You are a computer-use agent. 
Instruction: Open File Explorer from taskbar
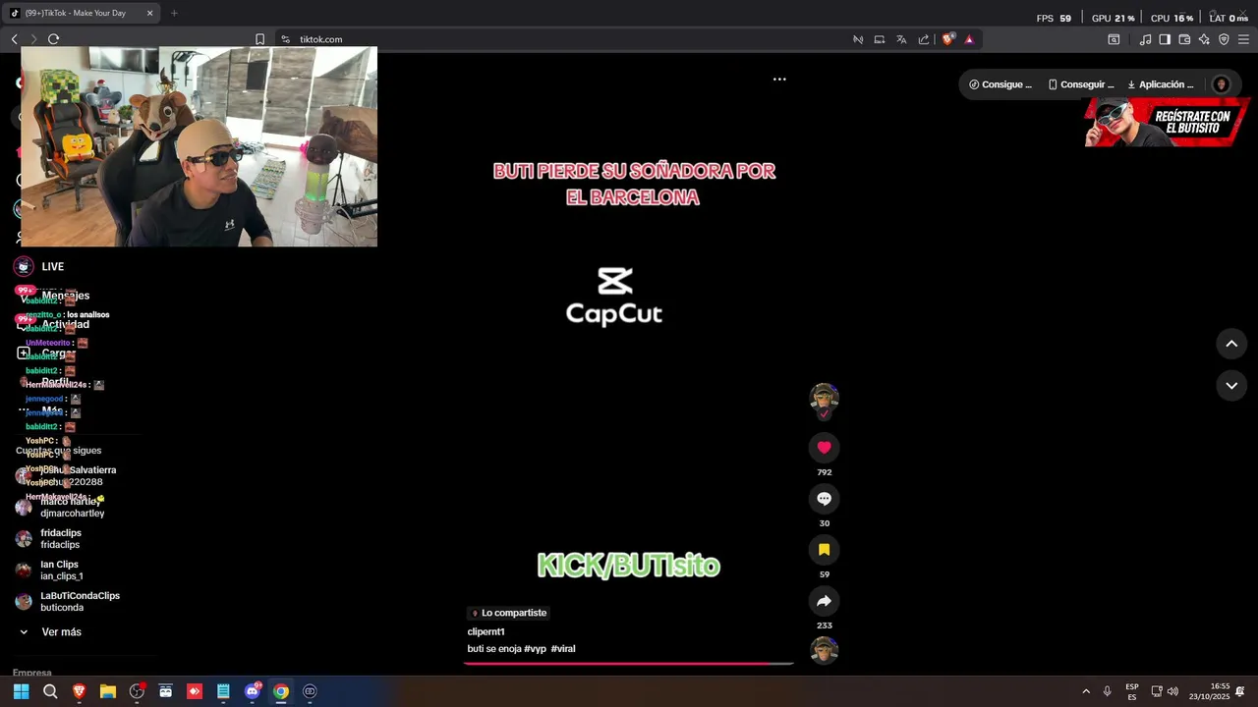pyautogui.click(x=108, y=691)
